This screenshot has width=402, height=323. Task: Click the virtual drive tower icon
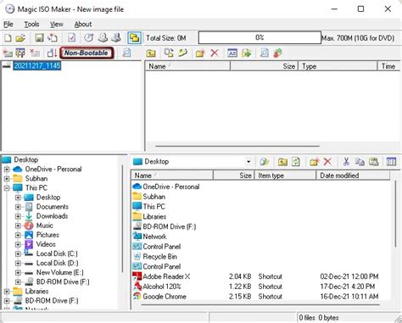pos(116,38)
